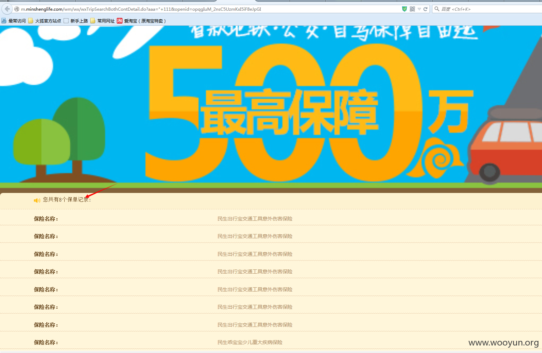Reload the page with the refresh icon
Viewport: 542px width, 353px height.
click(425, 9)
